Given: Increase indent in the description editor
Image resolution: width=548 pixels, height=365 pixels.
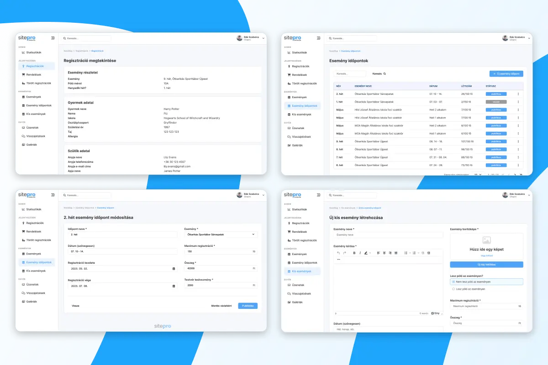Looking at the screenshot, I should pyautogui.click(x=429, y=253).
